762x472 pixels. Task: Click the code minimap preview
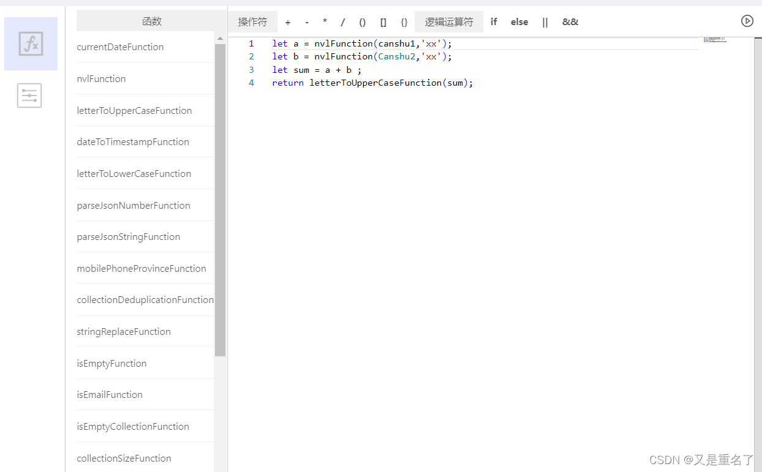[715, 39]
